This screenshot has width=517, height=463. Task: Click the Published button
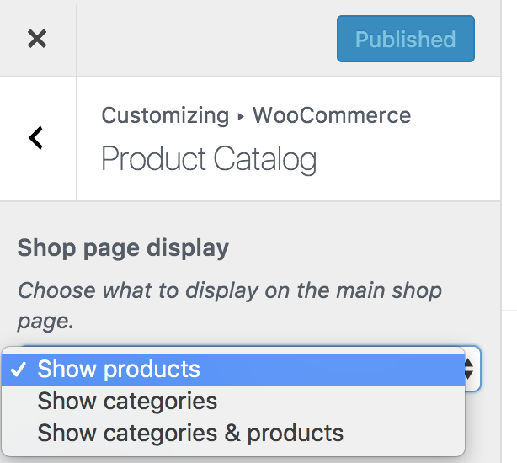405,39
